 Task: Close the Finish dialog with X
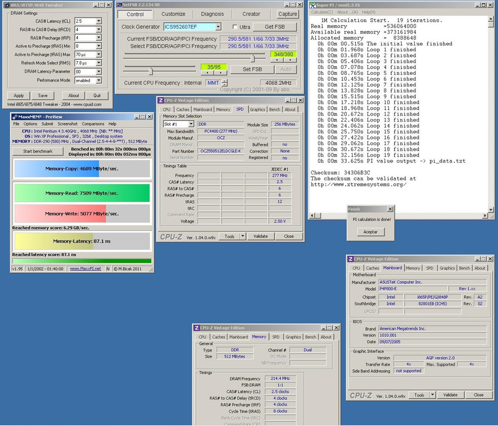(x=390, y=209)
